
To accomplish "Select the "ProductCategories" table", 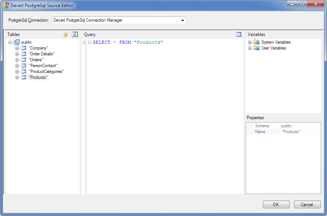I will click(46, 72).
